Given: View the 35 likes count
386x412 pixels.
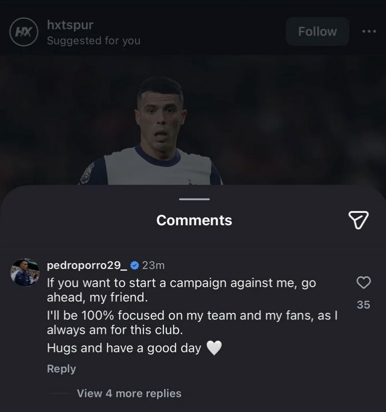Looking at the screenshot, I should (363, 305).
